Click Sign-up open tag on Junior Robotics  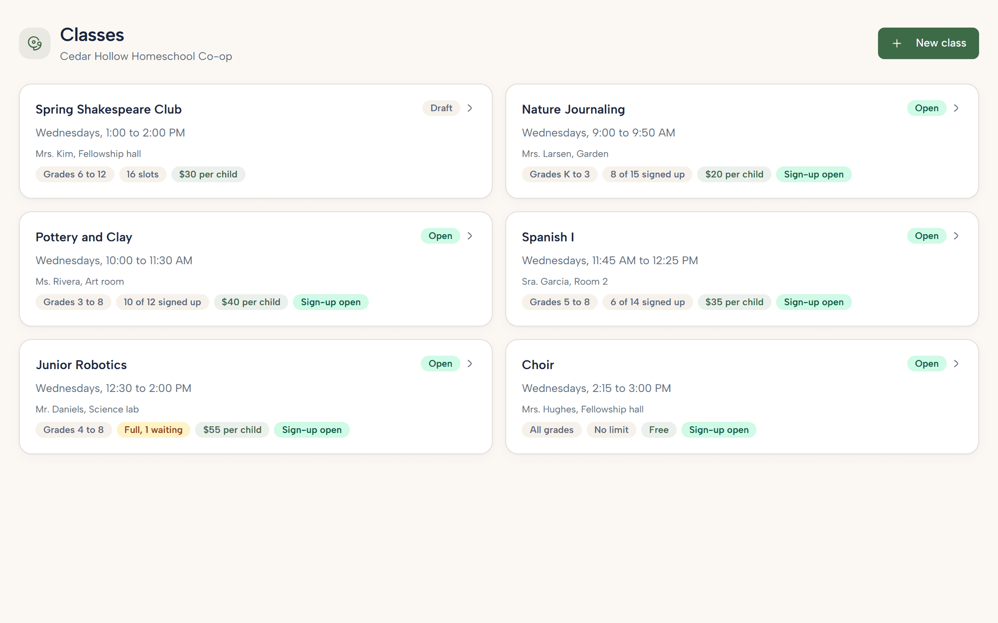coord(312,430)
